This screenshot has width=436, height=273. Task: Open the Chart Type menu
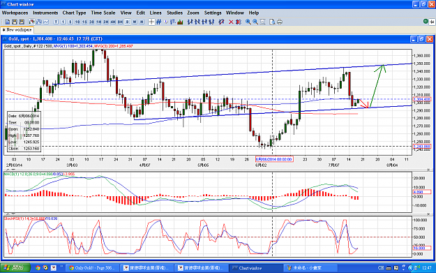click(x=74, y=13)
